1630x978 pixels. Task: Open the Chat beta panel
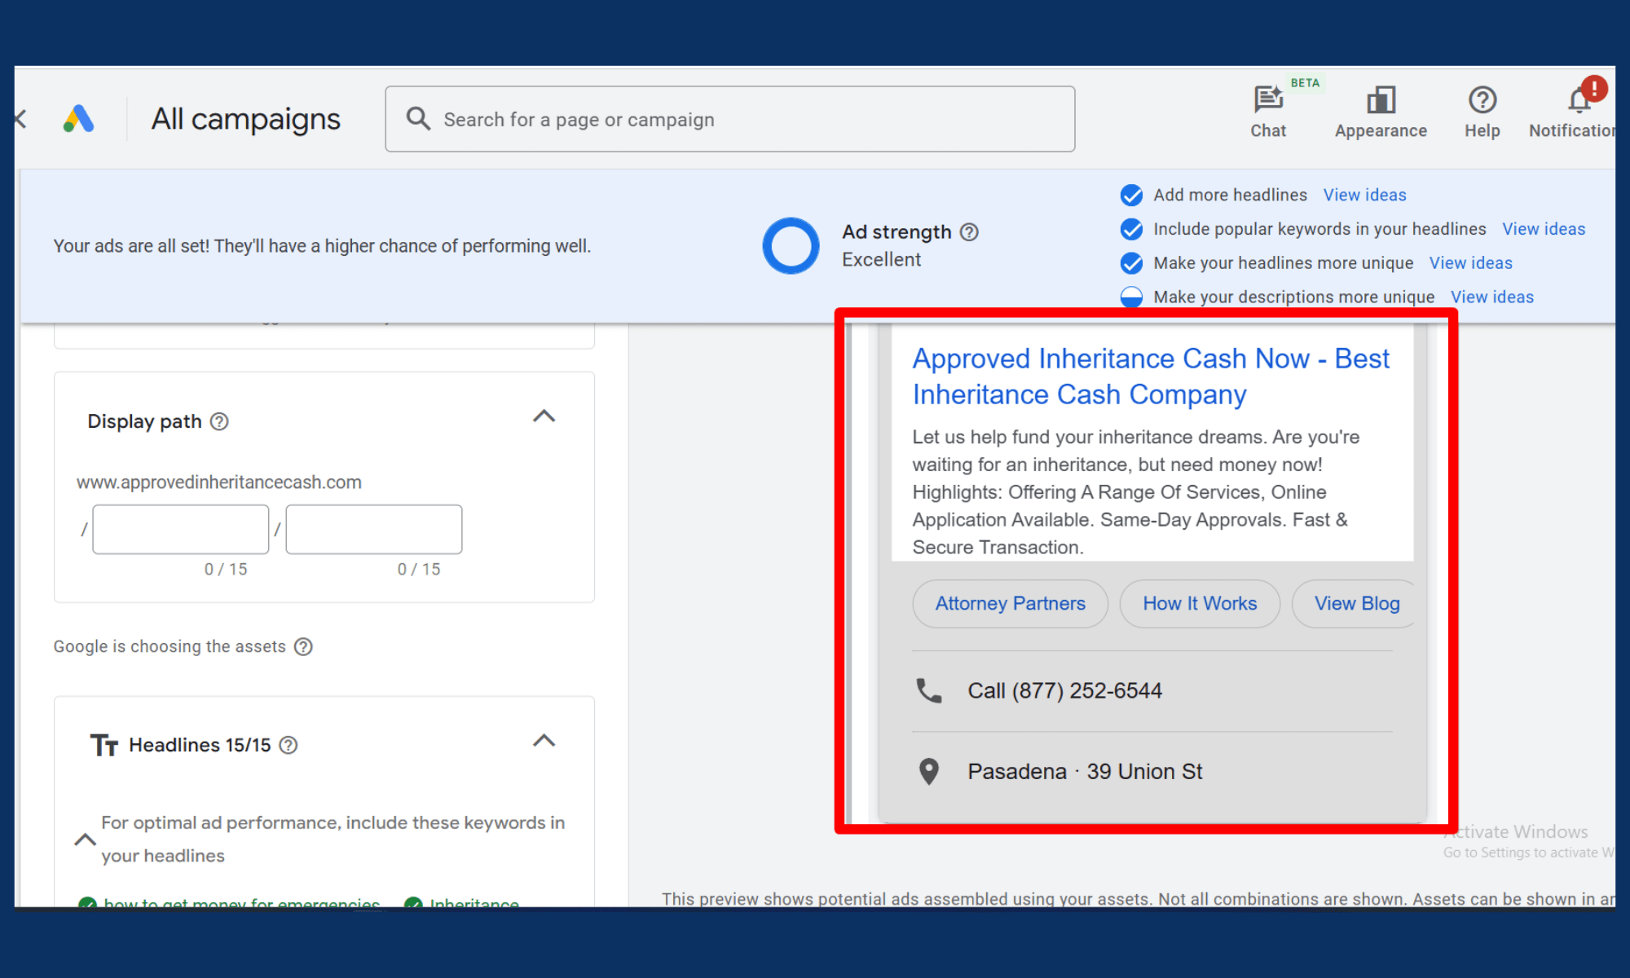coord(1268,112)
